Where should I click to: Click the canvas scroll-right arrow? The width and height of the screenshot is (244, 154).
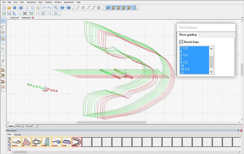239,122
